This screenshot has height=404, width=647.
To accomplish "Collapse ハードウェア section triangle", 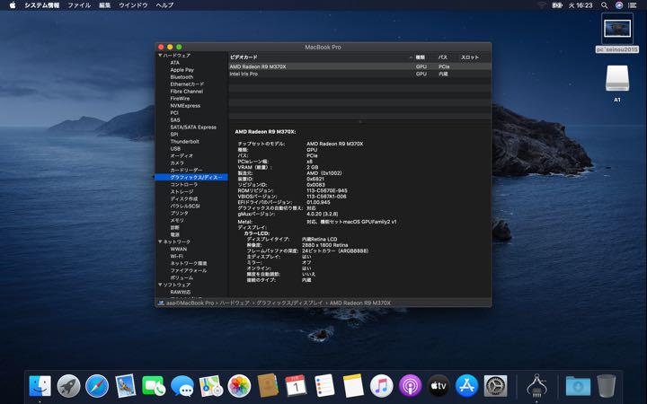I will click(x=160, y=56).
